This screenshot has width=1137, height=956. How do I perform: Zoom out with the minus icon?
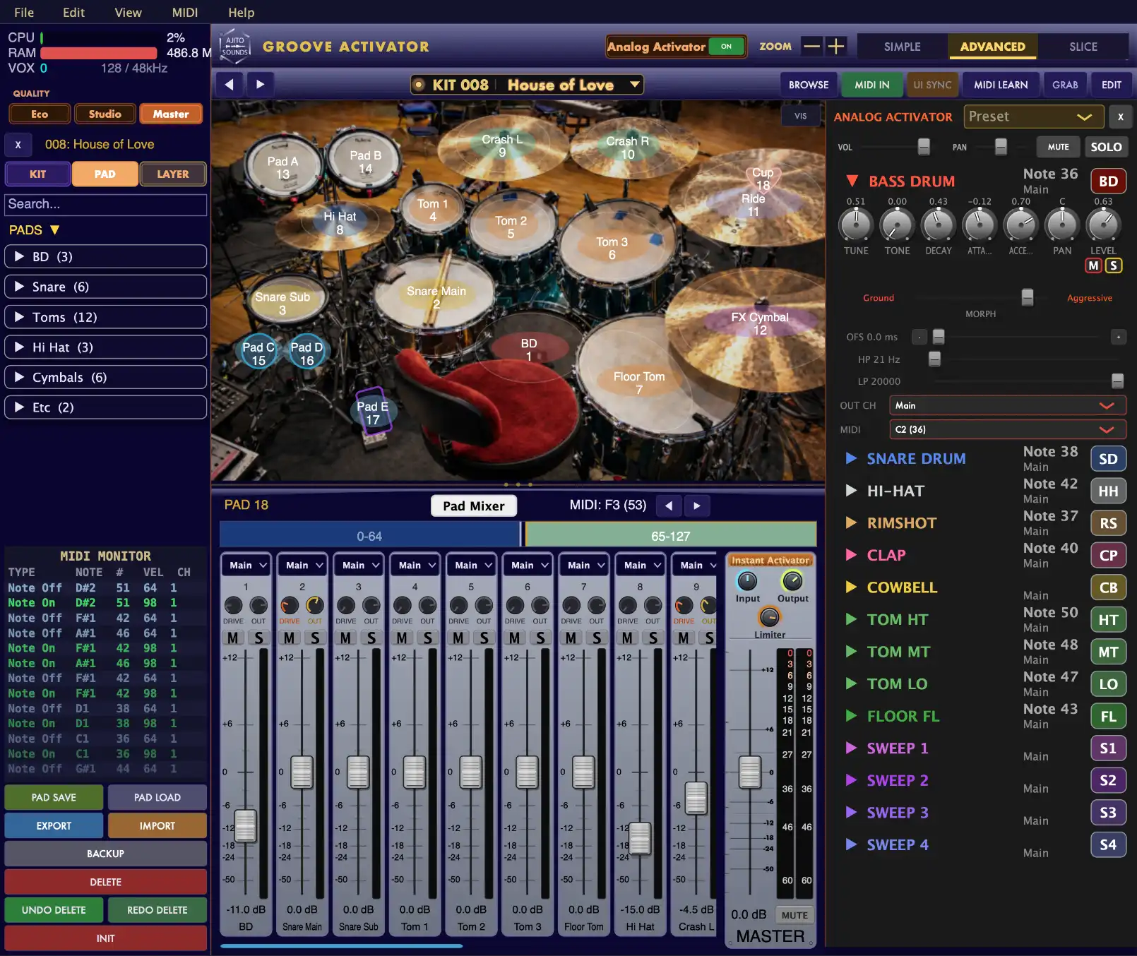pos(812,47)
